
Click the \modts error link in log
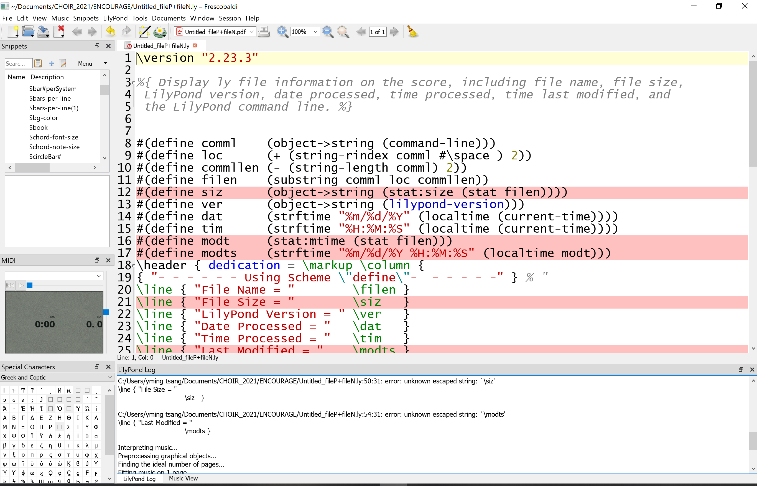pyautogui.click(x=312, y=414)
